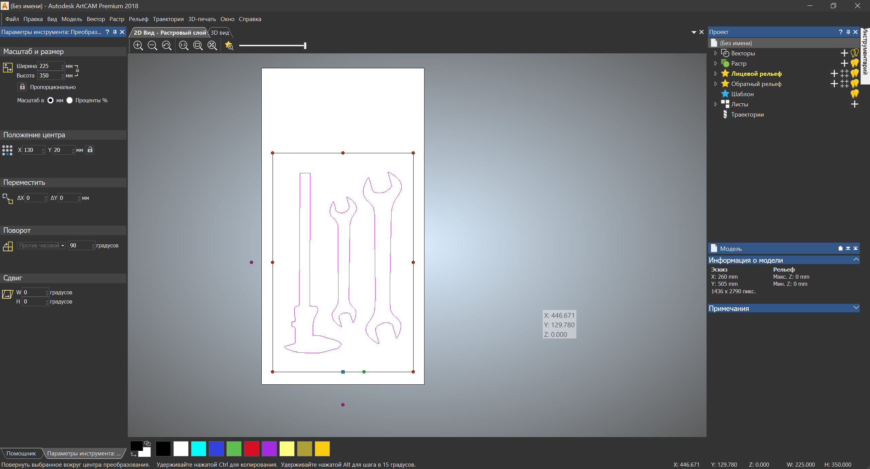Screen dimensions: 870x469
Task: Click the nine-dot center anchor grid icon
Action: pos(7,150)
